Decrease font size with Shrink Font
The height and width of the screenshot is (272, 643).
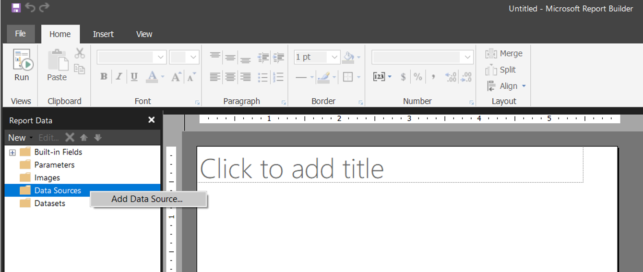coord(191,77)
